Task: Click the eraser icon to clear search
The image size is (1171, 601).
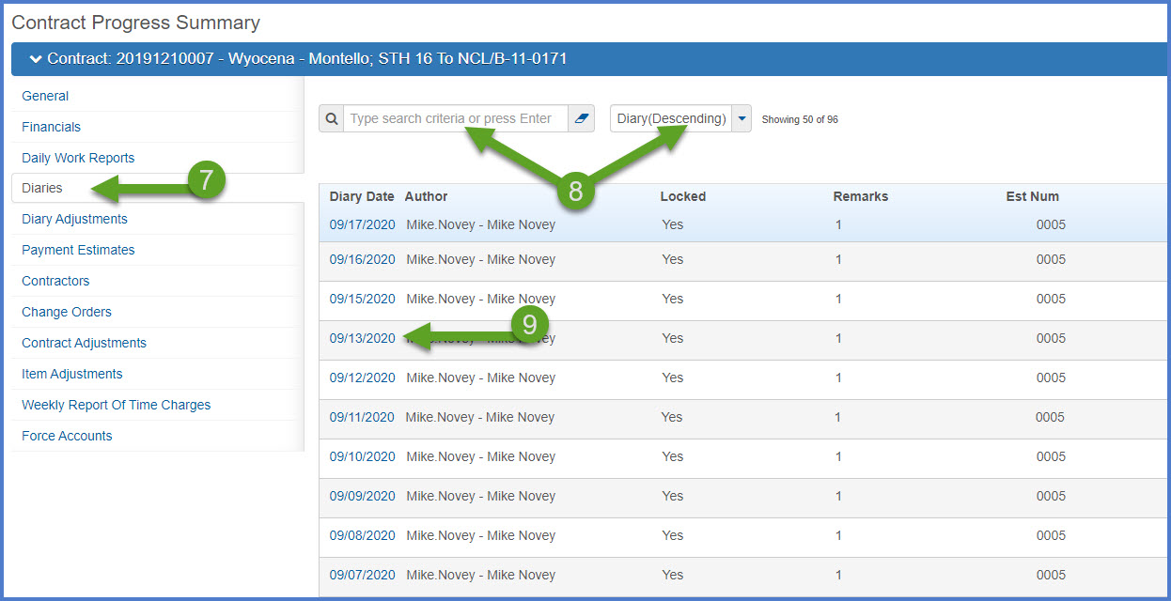Action: (581, 119)
